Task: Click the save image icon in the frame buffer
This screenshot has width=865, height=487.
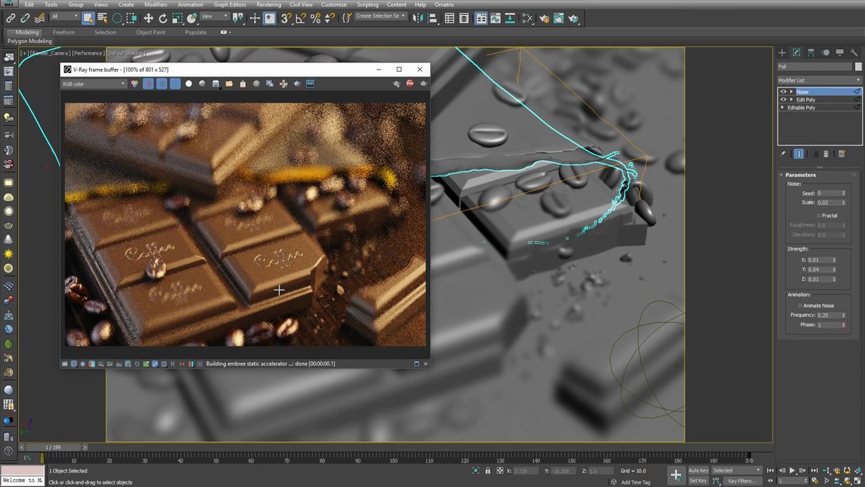Action: 216,83
